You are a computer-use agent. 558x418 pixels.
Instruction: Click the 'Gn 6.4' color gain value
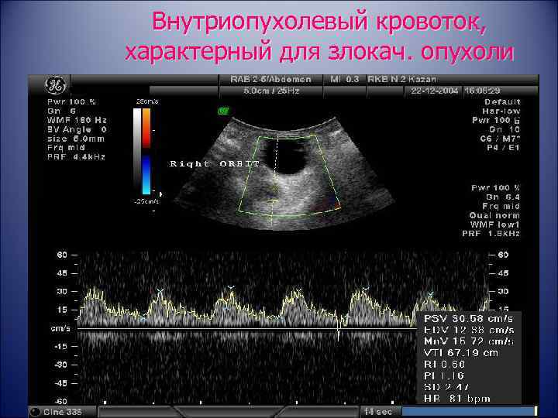[x=503, y=197]
